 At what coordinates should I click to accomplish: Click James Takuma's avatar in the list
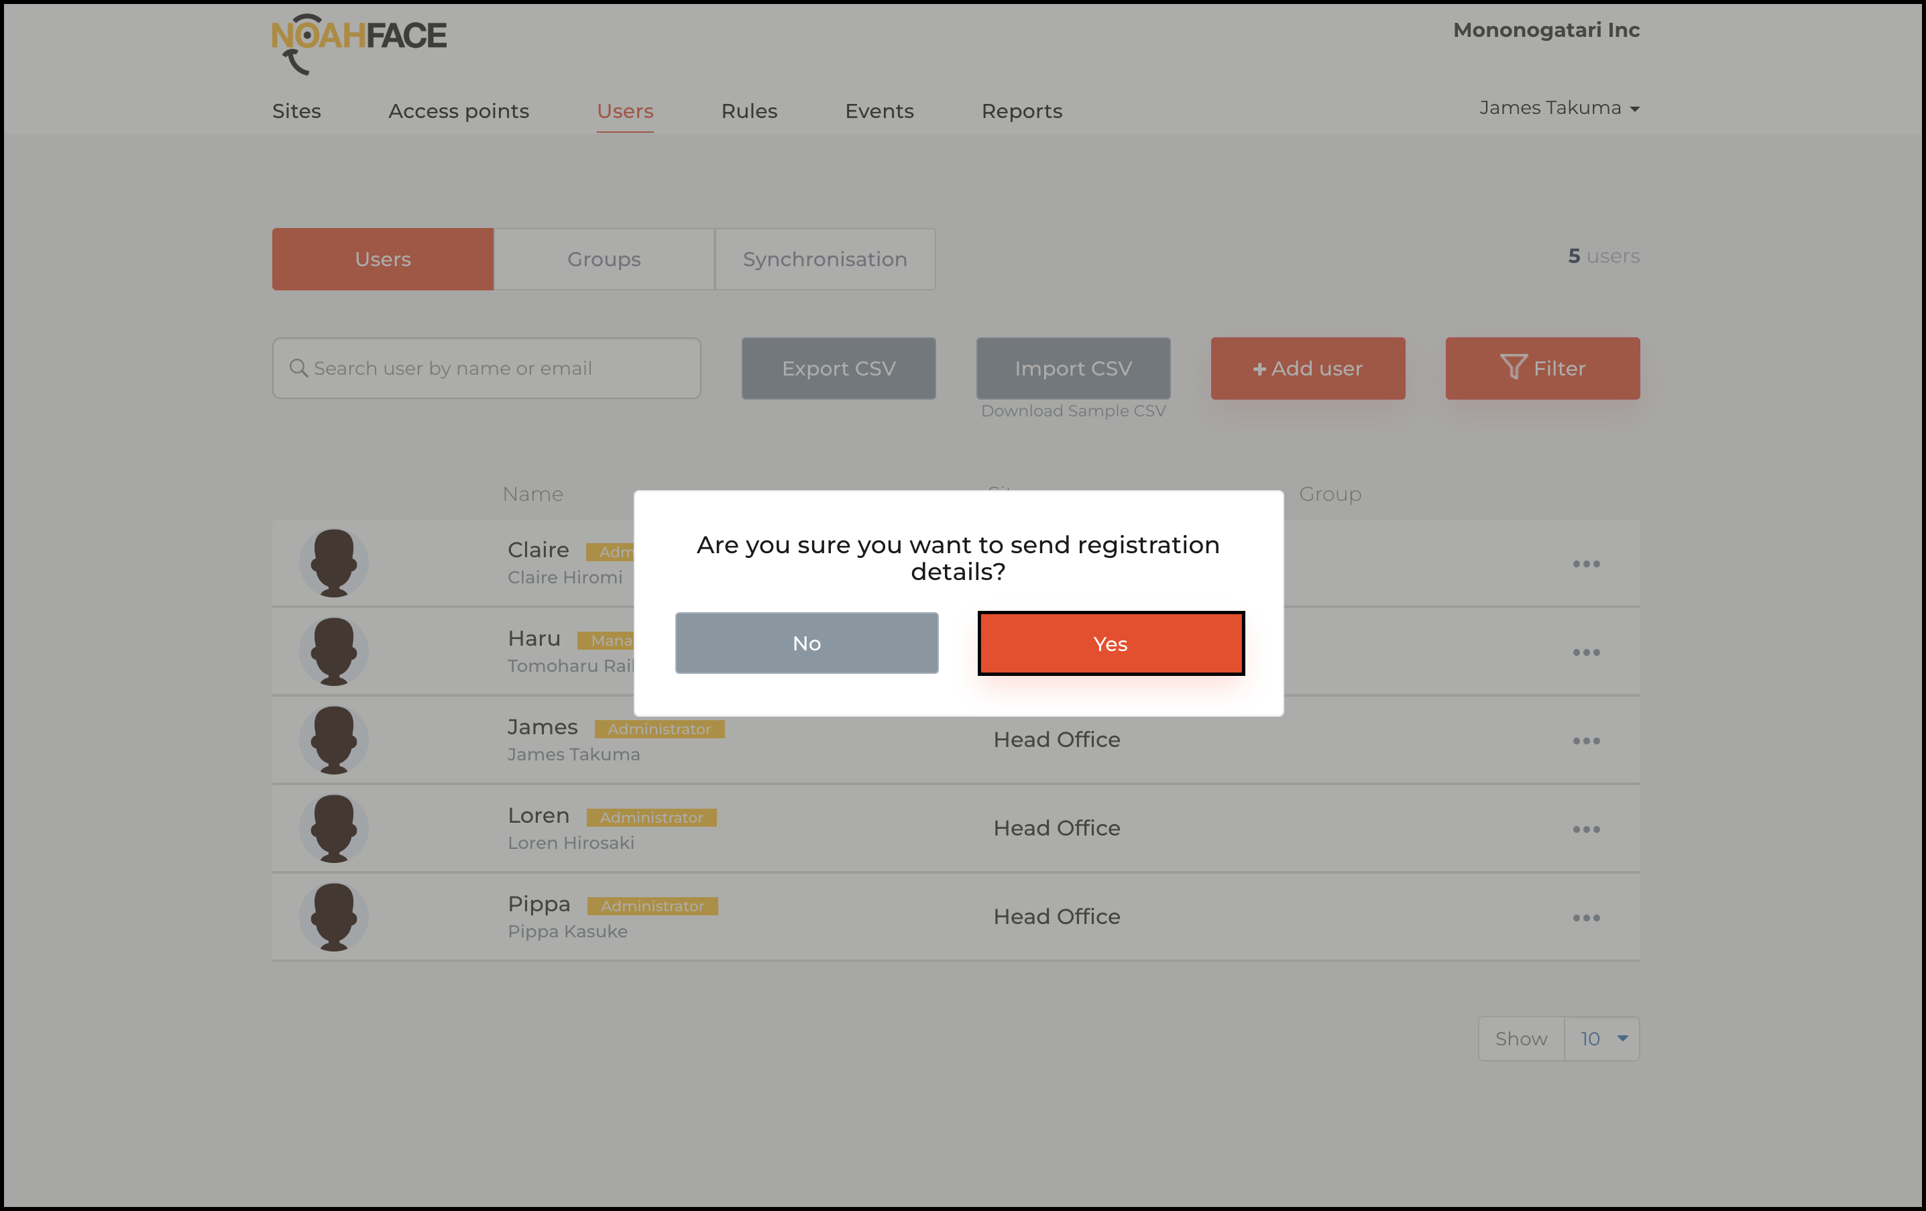click(x=333, y=740)
